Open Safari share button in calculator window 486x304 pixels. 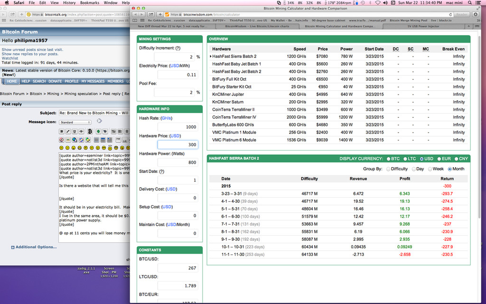(150, 14)
